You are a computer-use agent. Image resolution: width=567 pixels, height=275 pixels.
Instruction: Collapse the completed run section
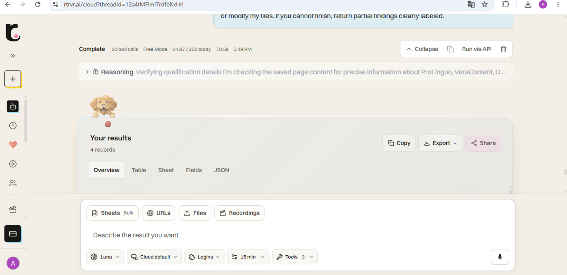422,49
